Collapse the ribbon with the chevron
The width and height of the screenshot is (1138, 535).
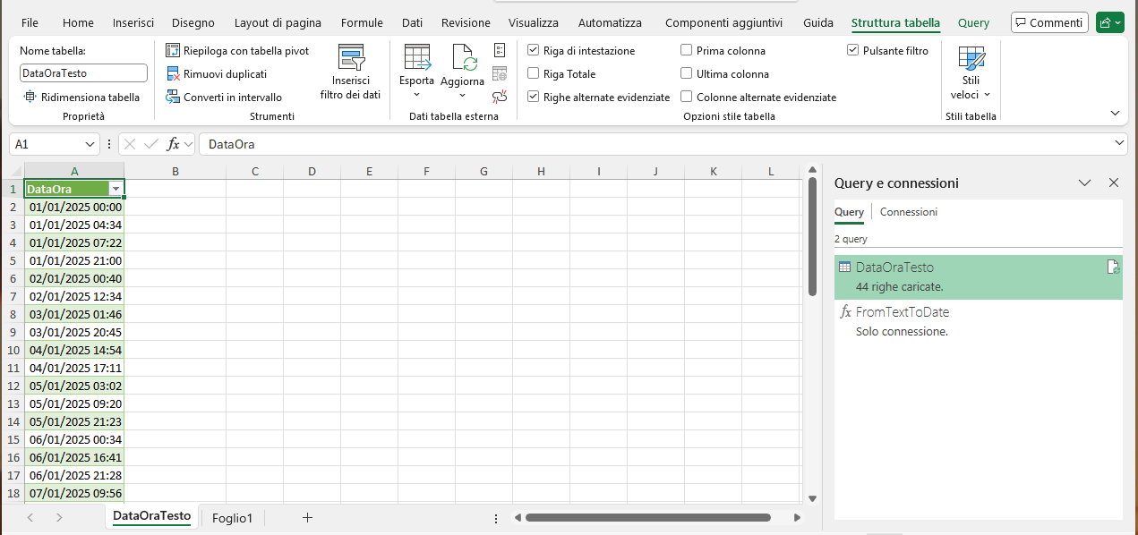1115,114
